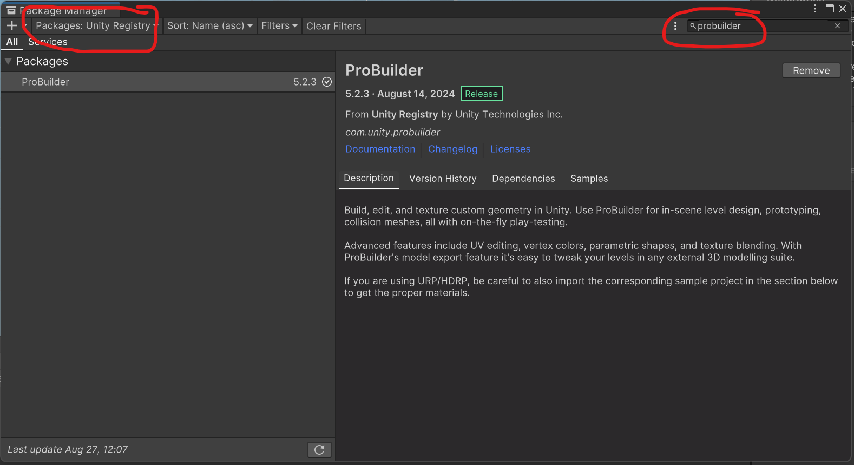Click the installed checkmark icon on ProBuilder

(327, 82)
